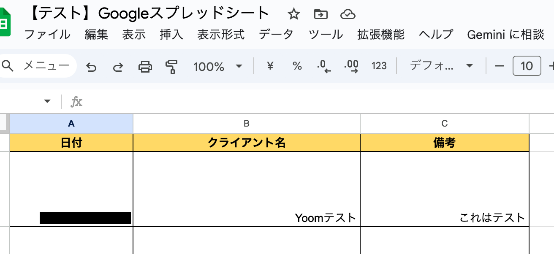Select the Yoomテスト cell

pos(247,189)
